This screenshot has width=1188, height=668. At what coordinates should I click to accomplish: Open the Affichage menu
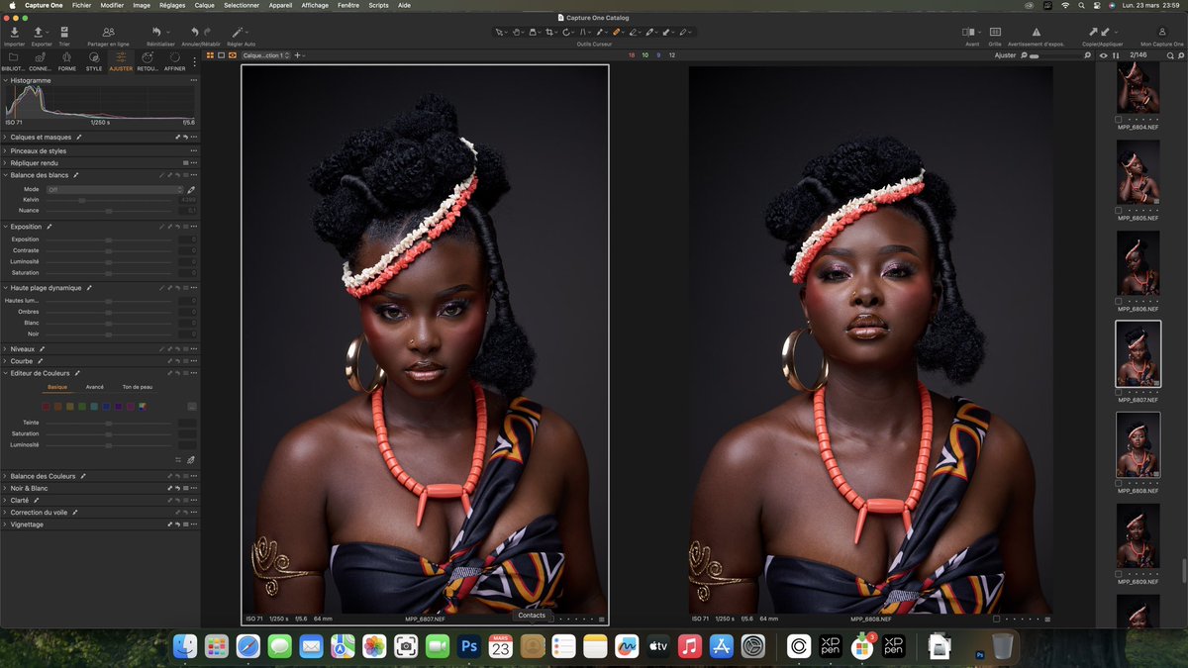coord(315,5)
